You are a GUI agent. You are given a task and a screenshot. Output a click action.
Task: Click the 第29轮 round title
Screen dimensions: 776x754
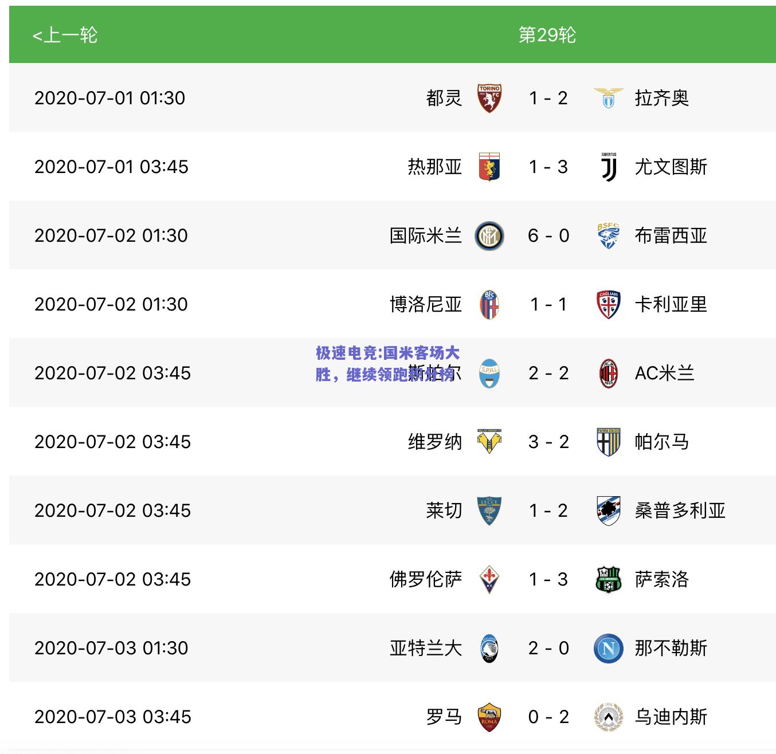[x=547, y=35]
